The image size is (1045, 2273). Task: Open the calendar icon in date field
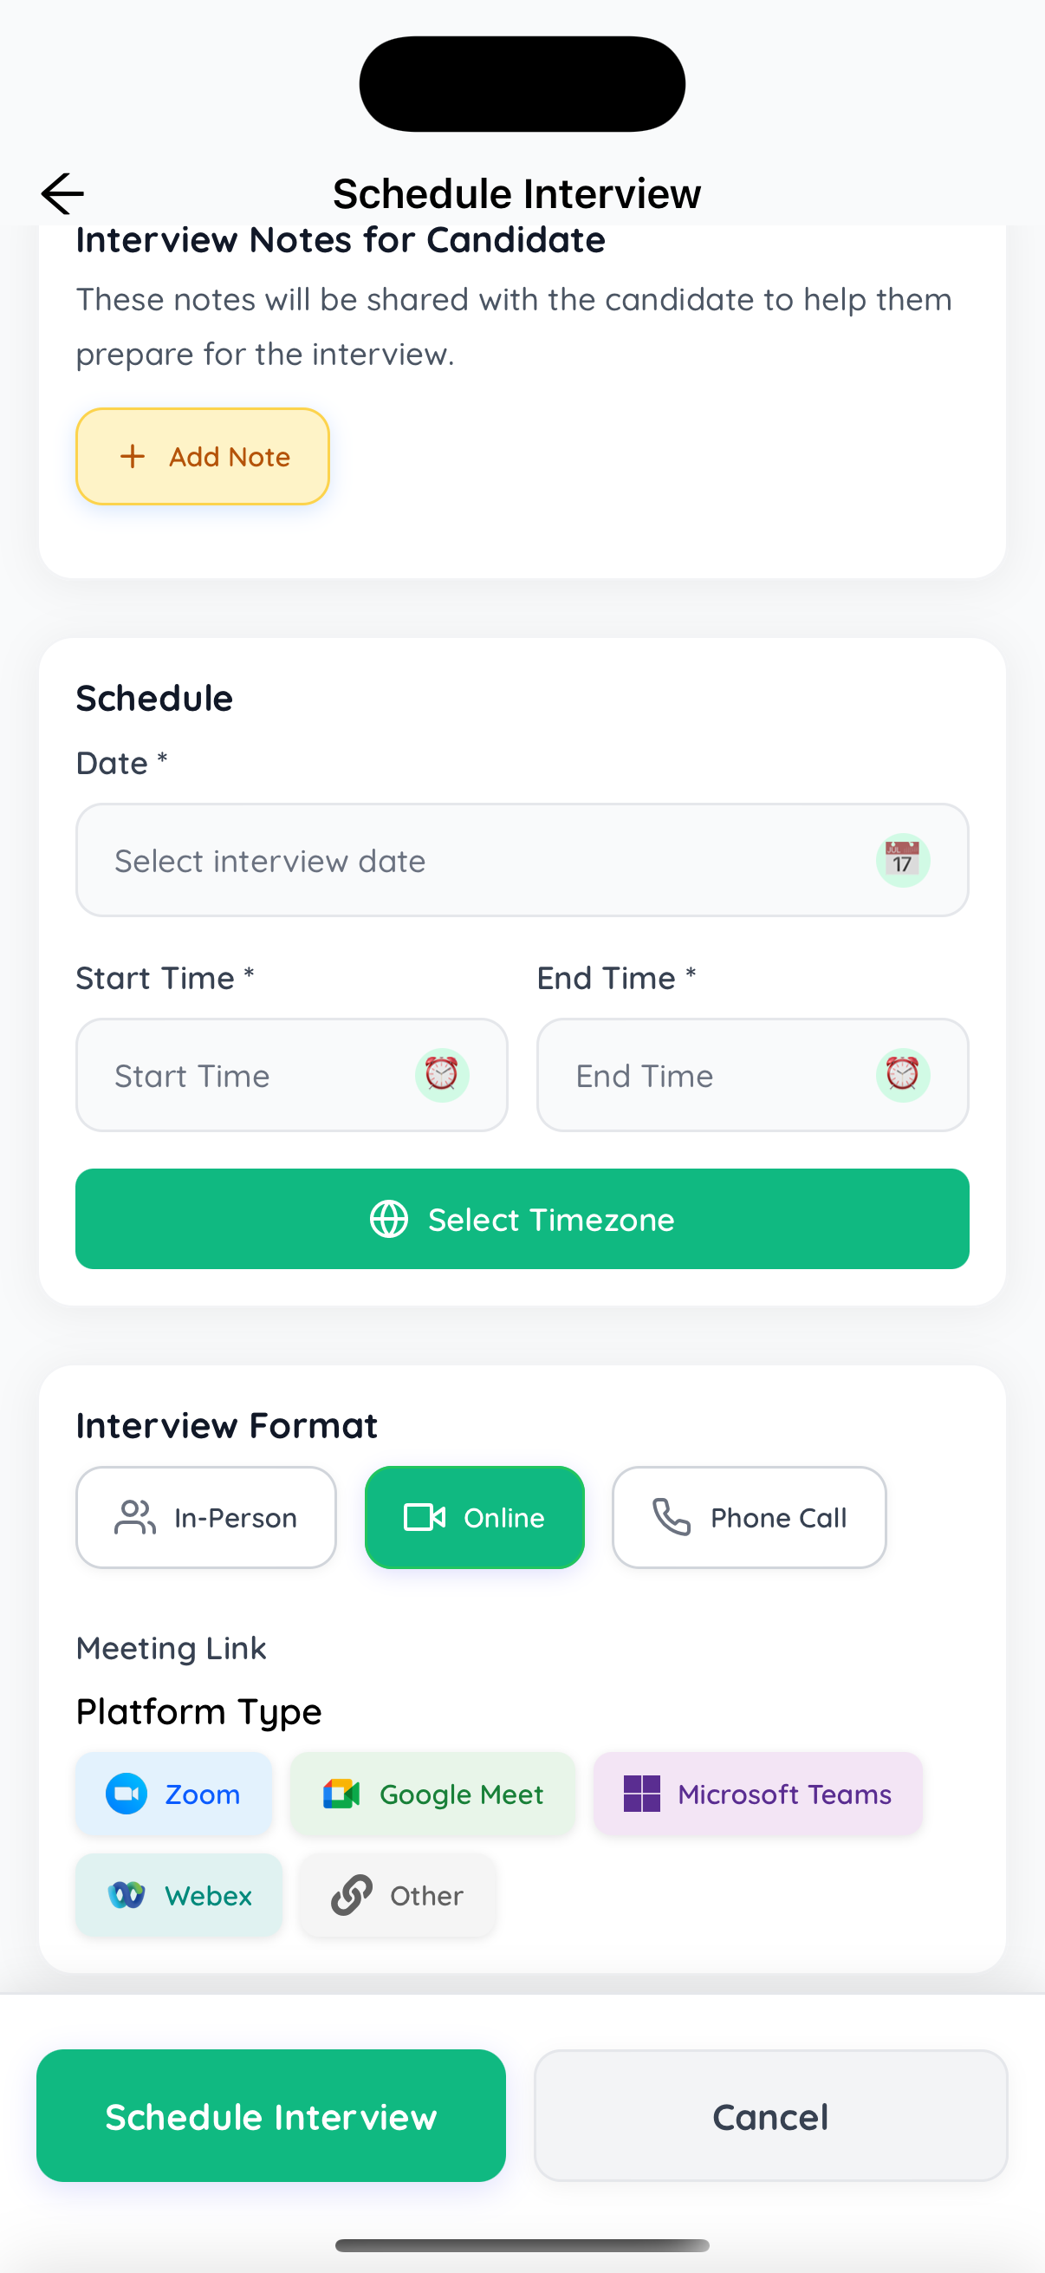(x=902, y=859)
